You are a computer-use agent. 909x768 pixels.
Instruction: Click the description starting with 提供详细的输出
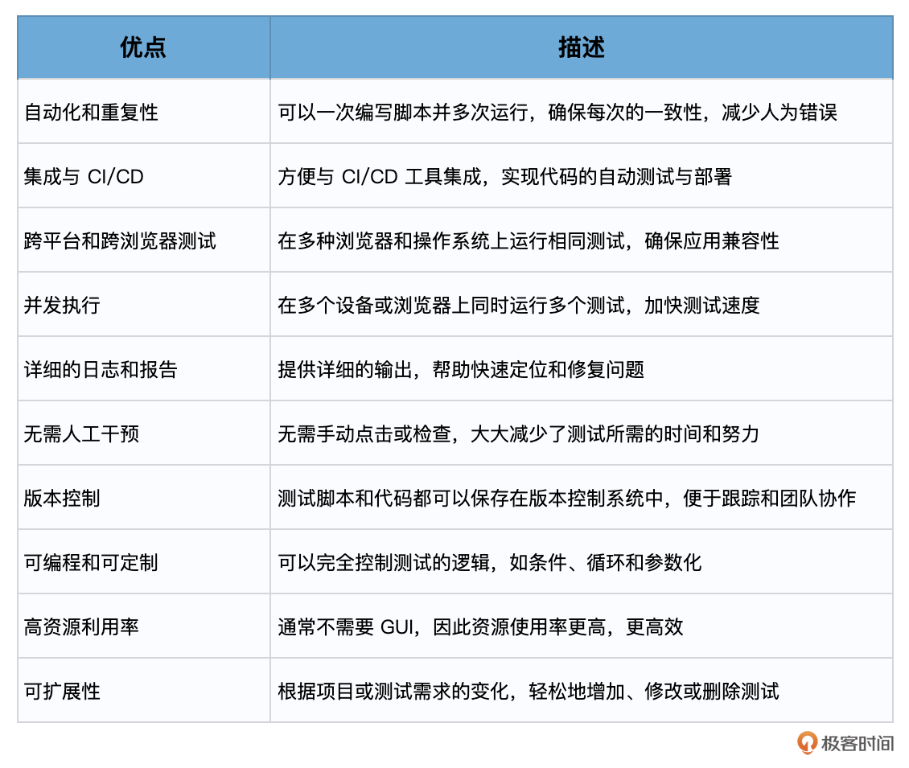click(x=461, y=369)
